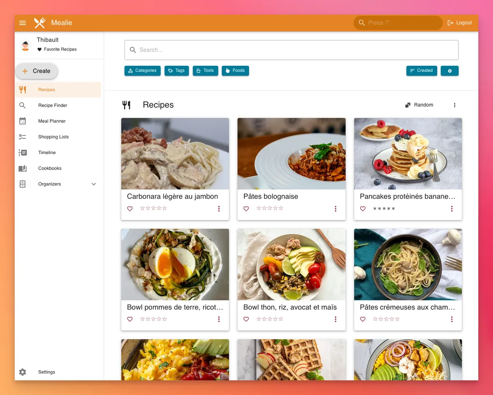
Task: Open the Bowl thon, riz, avocat title
Action: [290, 307]
